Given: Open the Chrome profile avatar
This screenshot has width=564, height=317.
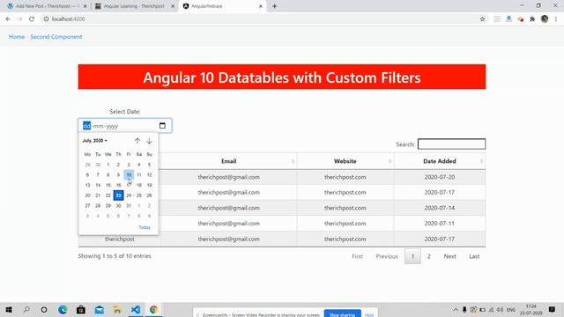Looking at the screenshot, I should pos(545,19).
